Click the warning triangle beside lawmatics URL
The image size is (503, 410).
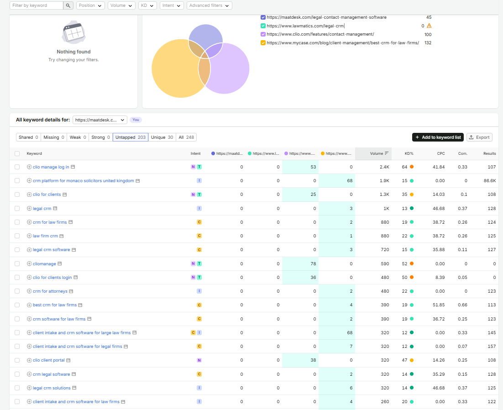pos(429,26)
